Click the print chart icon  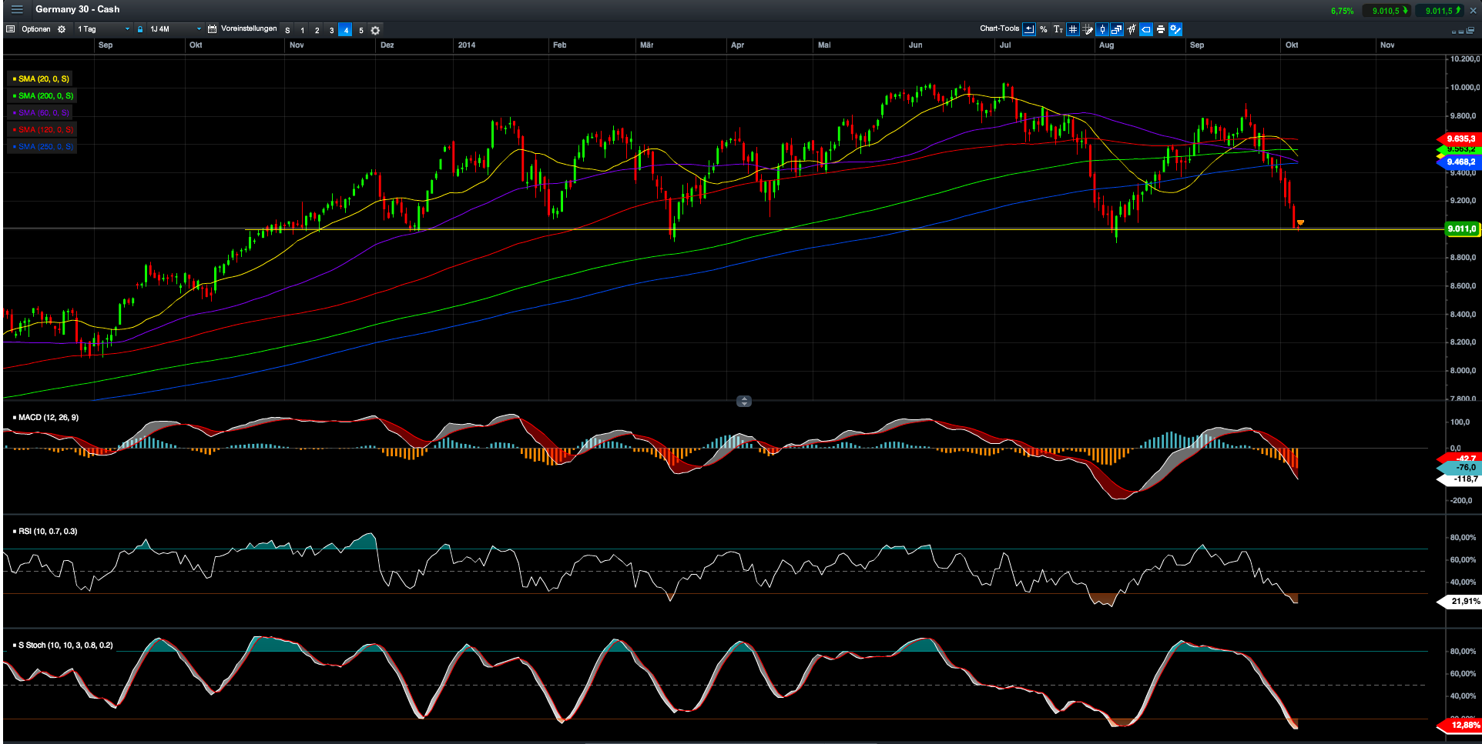(x=1160, y=30)
